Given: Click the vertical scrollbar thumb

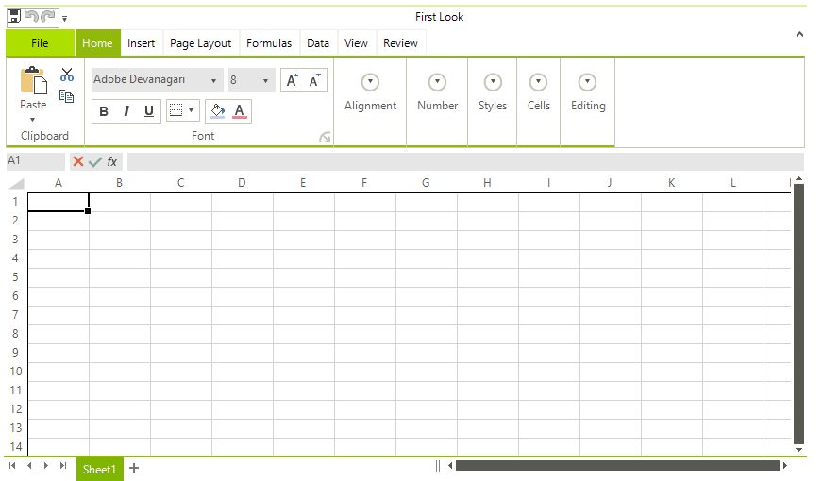Looking at the screenshot, I should (798, 314).
